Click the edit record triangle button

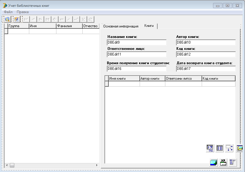pos(69,19)
